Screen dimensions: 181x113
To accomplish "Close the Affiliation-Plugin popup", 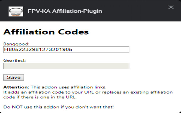I will tap(171, 7).
